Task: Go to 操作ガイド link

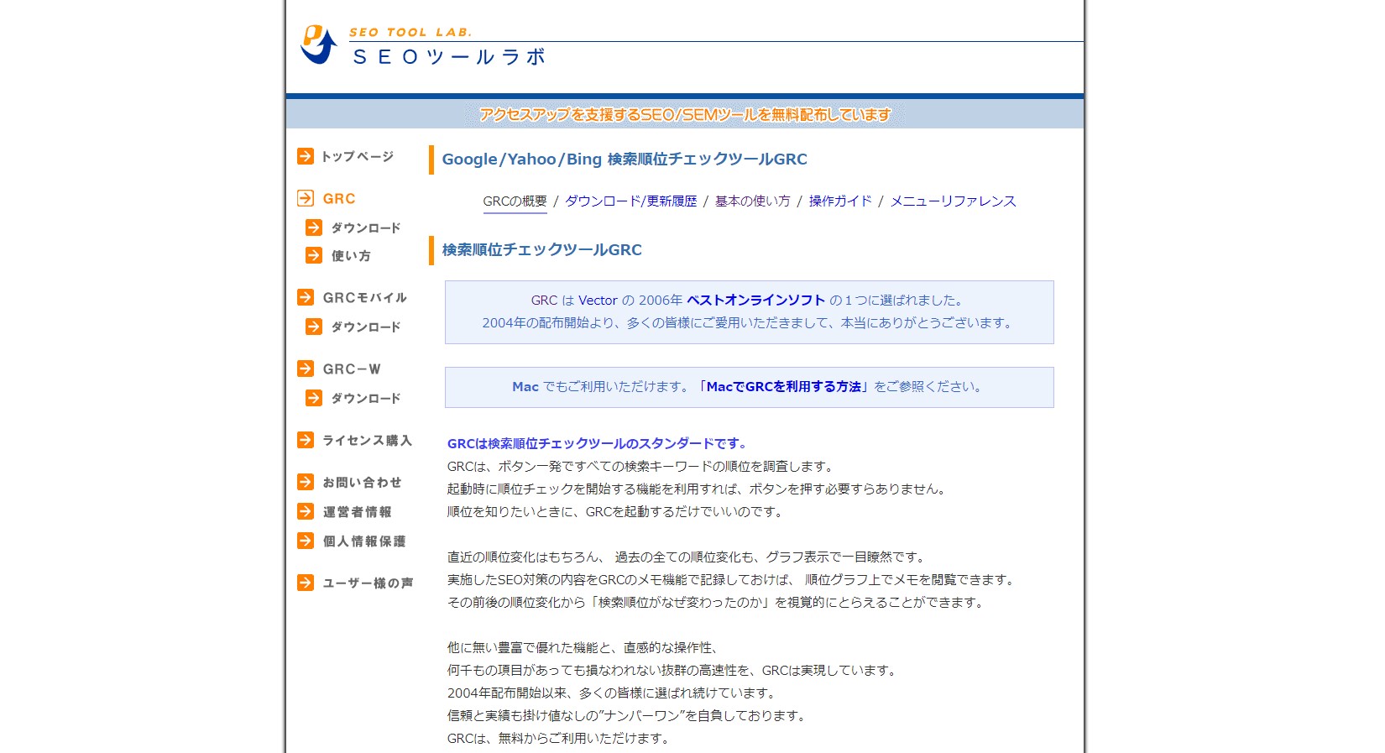Action: pos(840,201)
